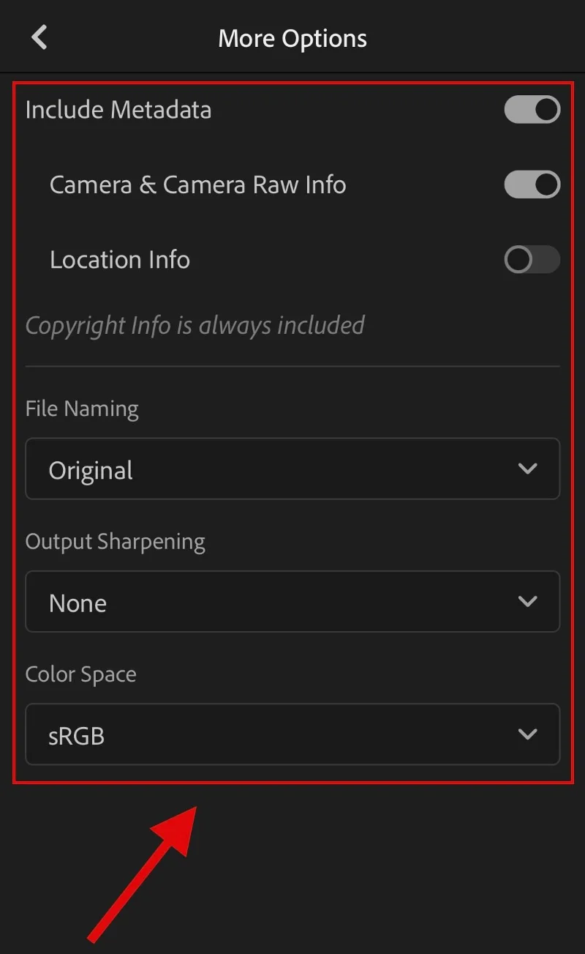The image size is (585, 954).
Task: Click the Output Sharpening heading
Action: point(116,542)
